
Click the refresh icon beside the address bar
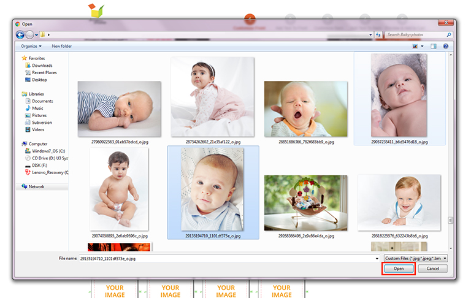click(x=378, y=35)
